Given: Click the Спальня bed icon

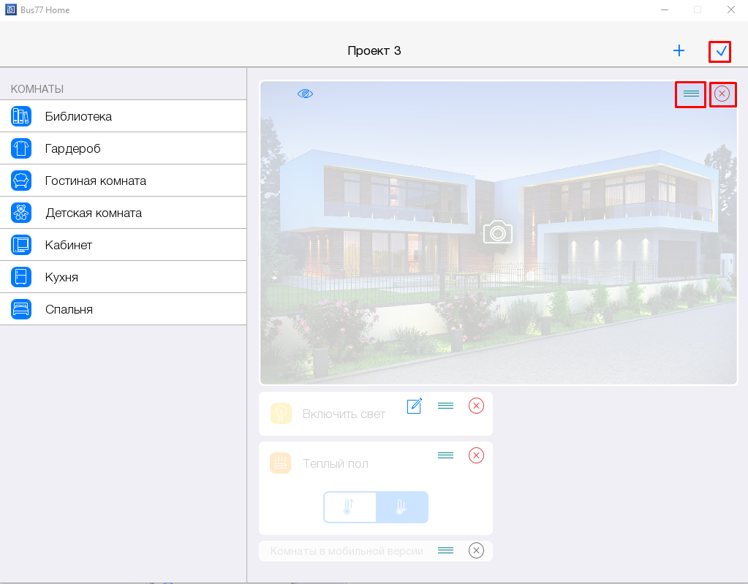Looking at the screenshot, I should click(21, 309).
